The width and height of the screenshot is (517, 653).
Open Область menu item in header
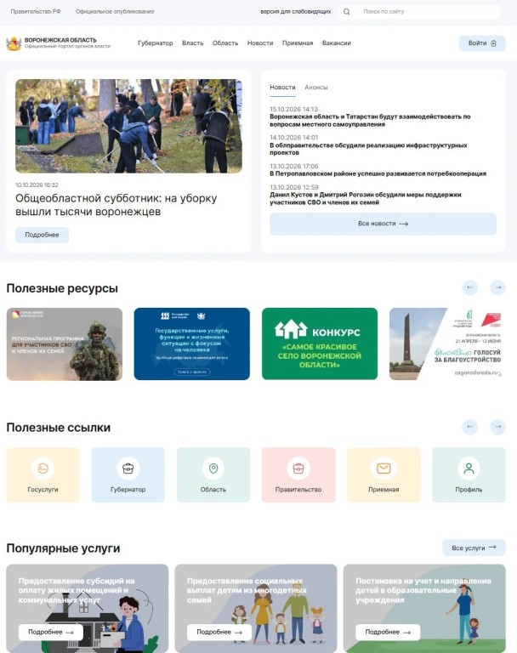225,43
